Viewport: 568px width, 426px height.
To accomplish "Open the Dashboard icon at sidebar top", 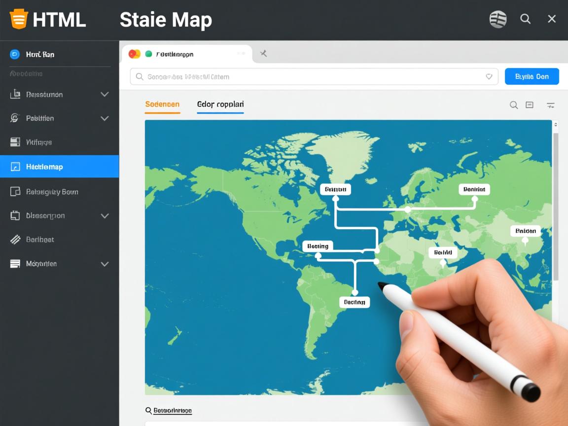I will 15,54.
